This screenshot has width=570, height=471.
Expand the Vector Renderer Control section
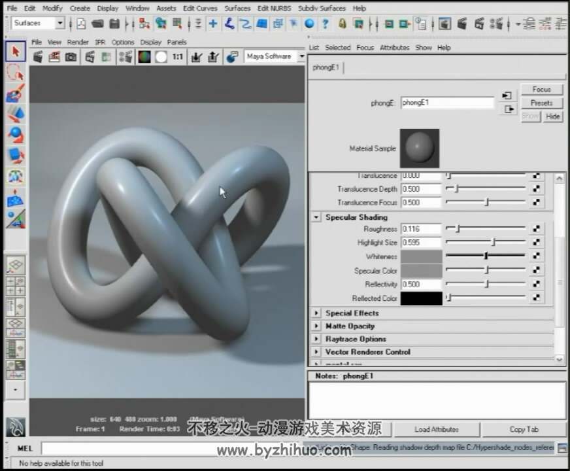[316, 352]
